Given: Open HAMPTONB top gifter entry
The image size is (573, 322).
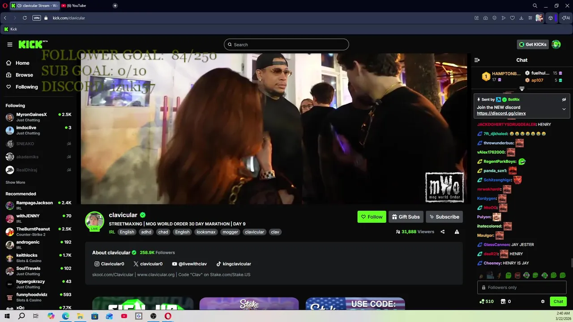Looking at the screenshot, I should [501, 76].
